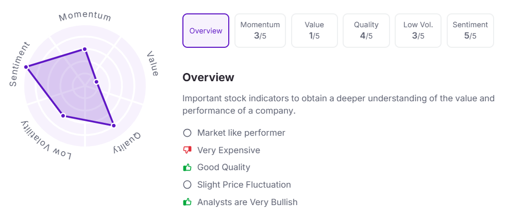The width and height of the screenshot is (507, 220).
Task: Click the Momentum axis label on the chart
Action: point(85,16)
